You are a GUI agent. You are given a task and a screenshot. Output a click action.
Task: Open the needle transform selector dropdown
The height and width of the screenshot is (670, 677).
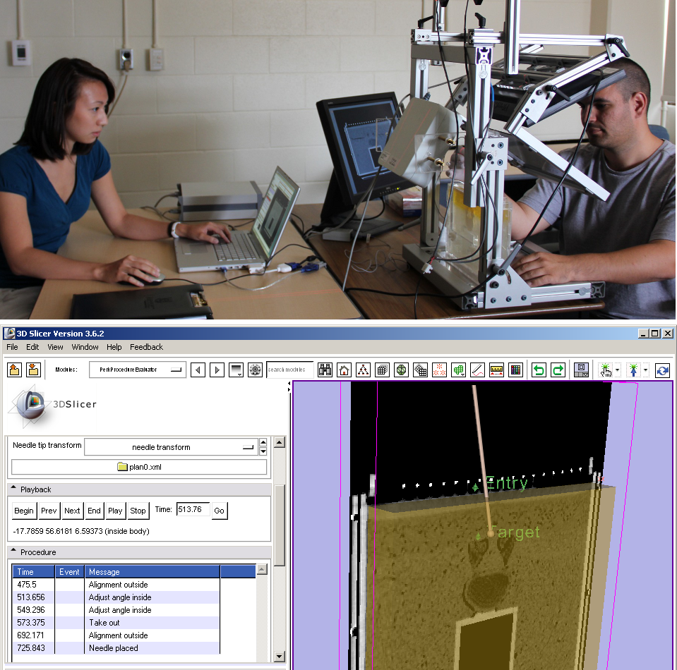click(170, 447)
